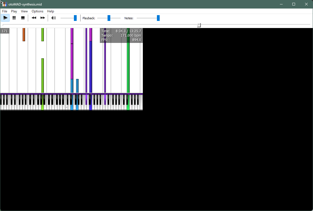Maximize the application window
The width and height of the screenshot is (313, 211).
point(294,4)
